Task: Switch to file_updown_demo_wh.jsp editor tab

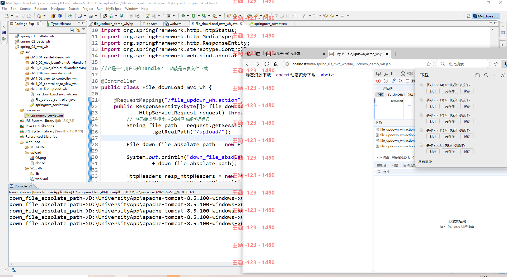Action: (114, 24)
